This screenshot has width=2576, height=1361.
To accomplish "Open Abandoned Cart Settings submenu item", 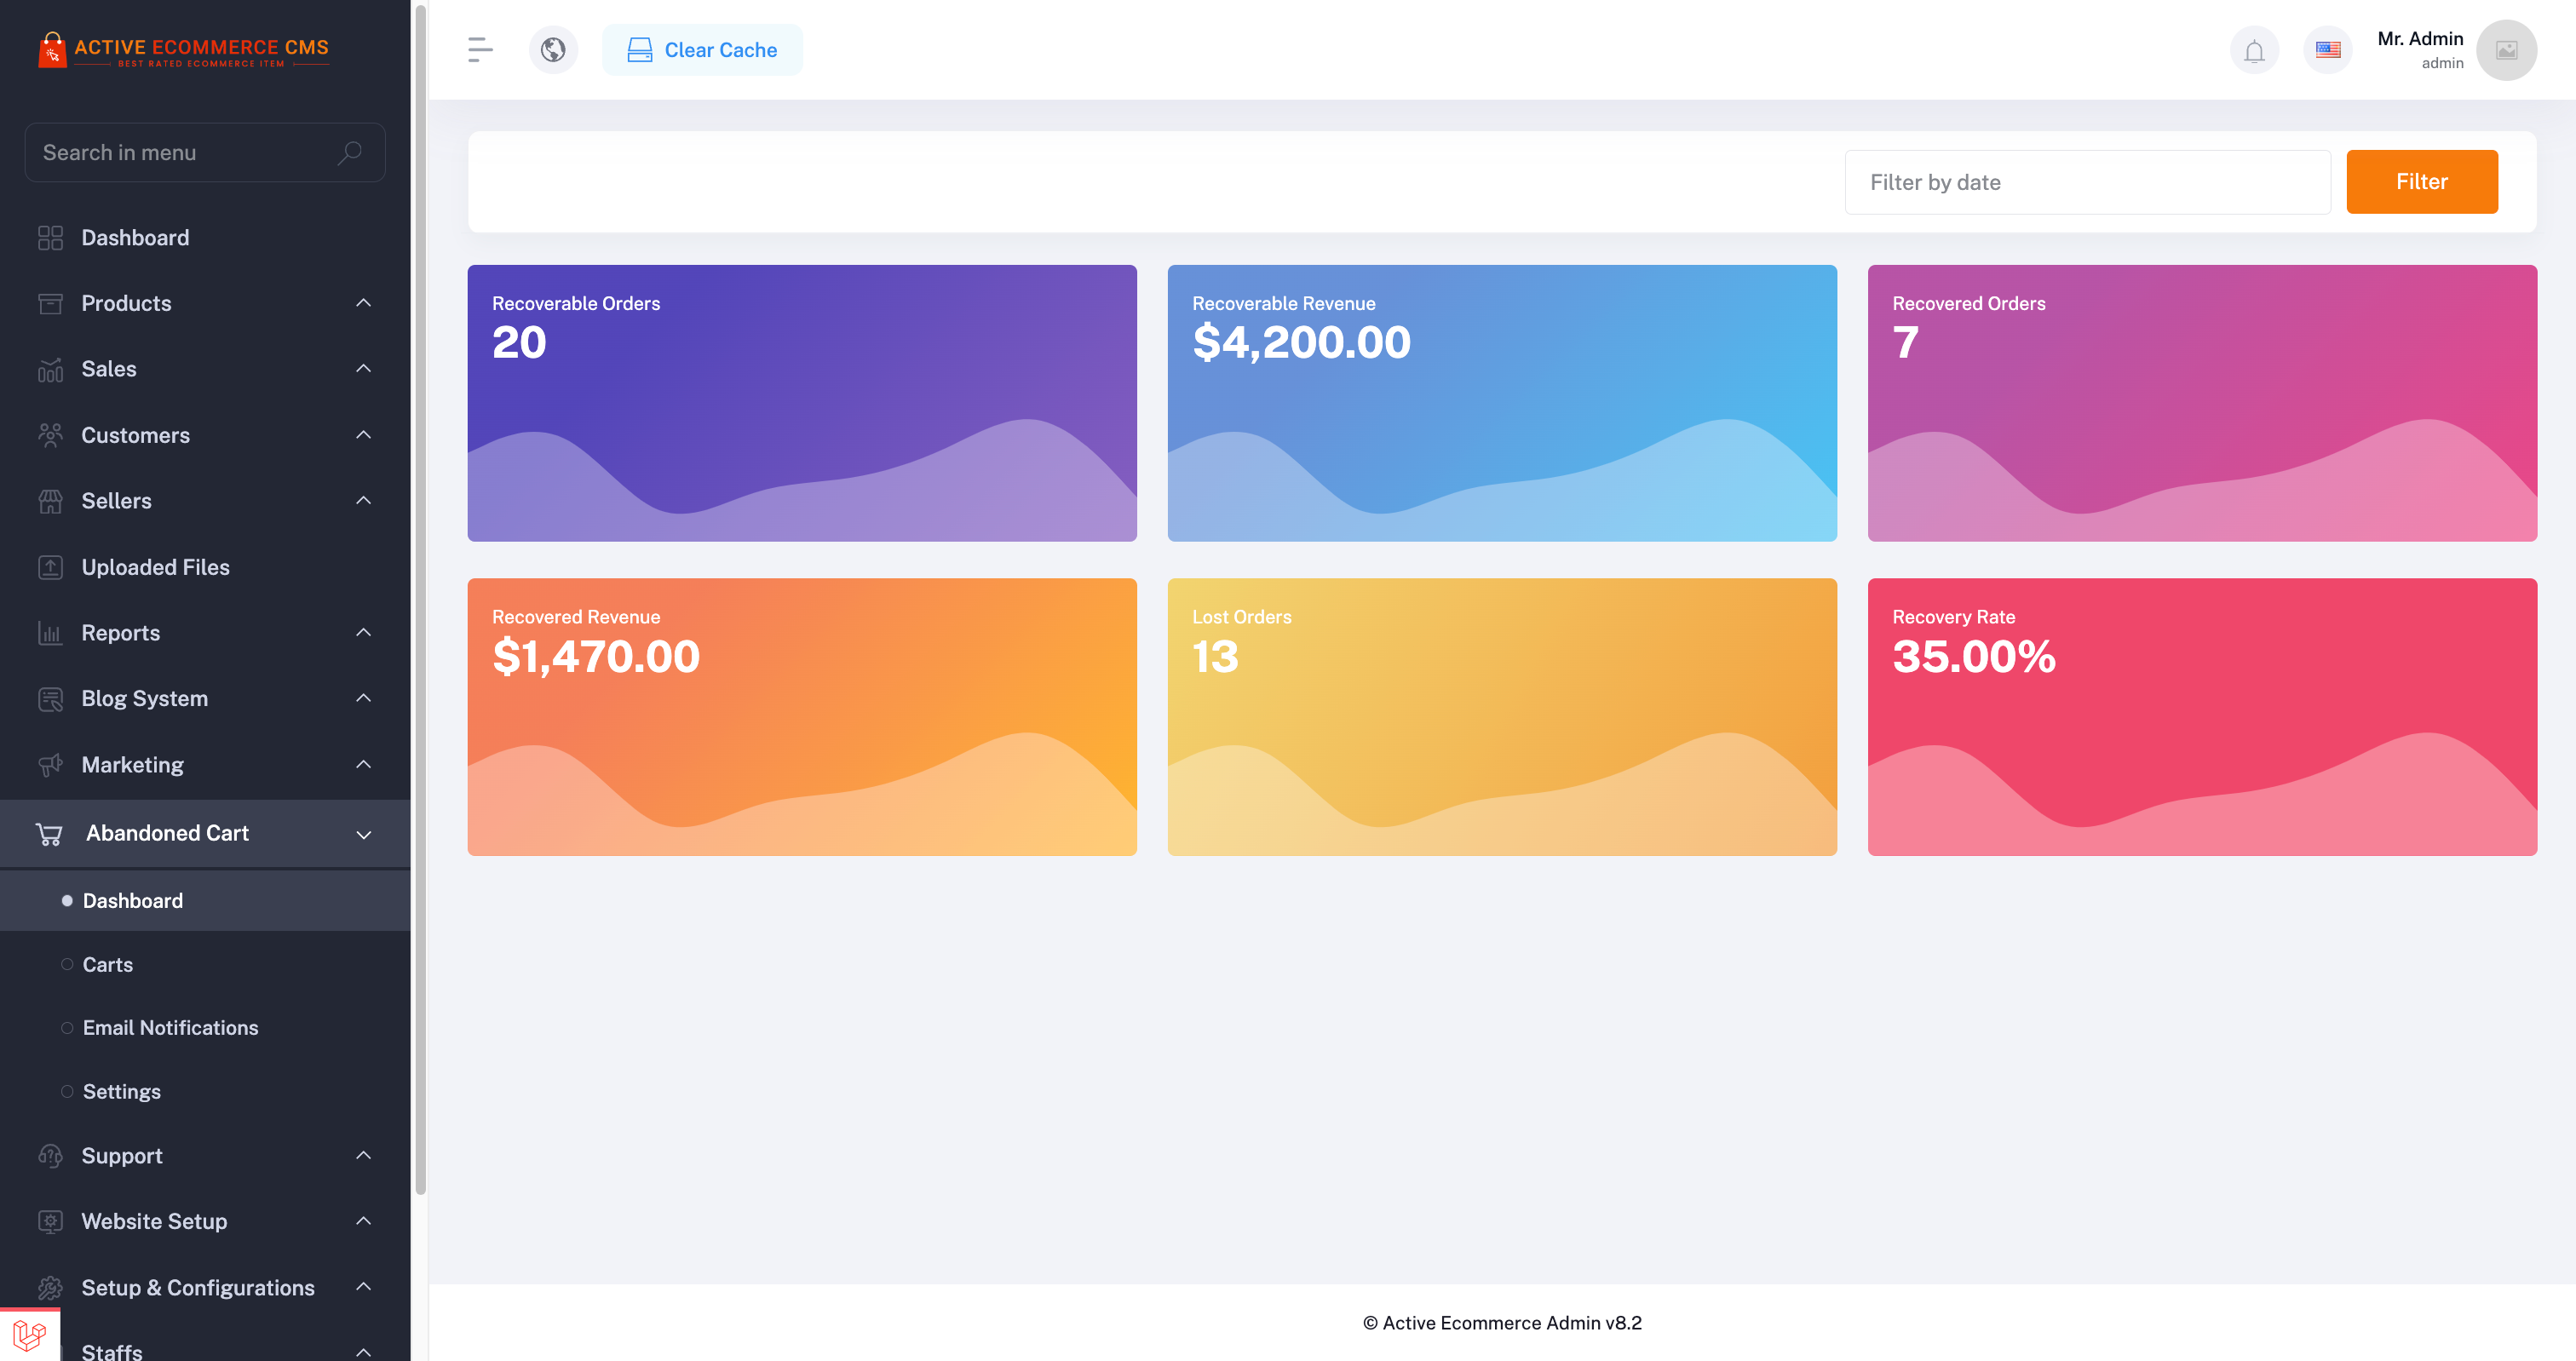I will (121, 1091).
